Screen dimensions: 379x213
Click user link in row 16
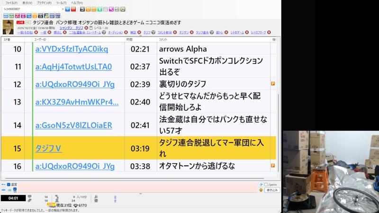tap(75, 166)
